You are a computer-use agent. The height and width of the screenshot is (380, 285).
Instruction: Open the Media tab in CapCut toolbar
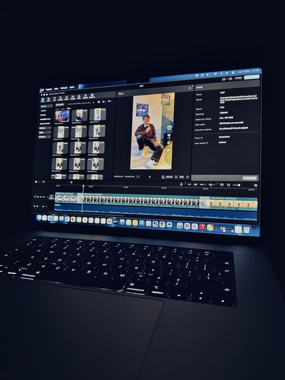click(x=43, y=99)
